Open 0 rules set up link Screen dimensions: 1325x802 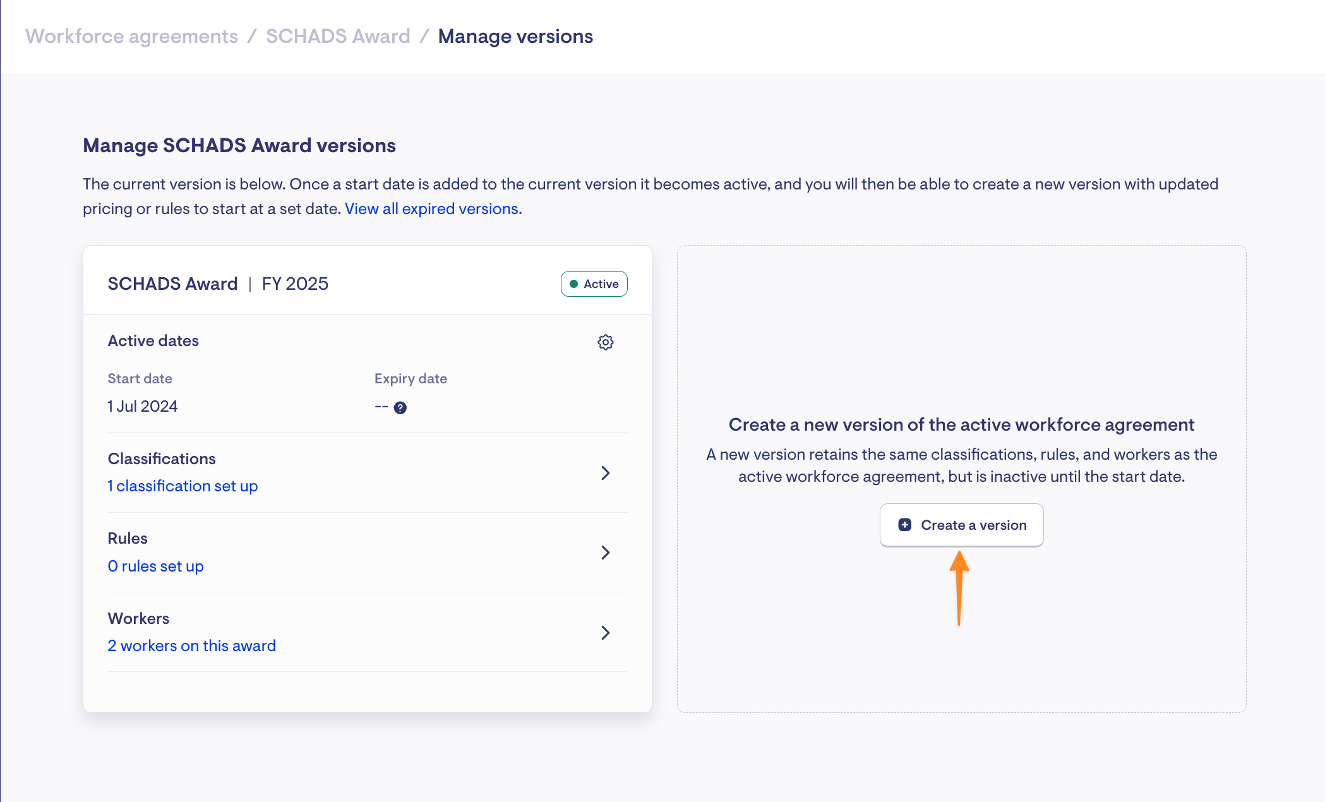pos(155,566)
